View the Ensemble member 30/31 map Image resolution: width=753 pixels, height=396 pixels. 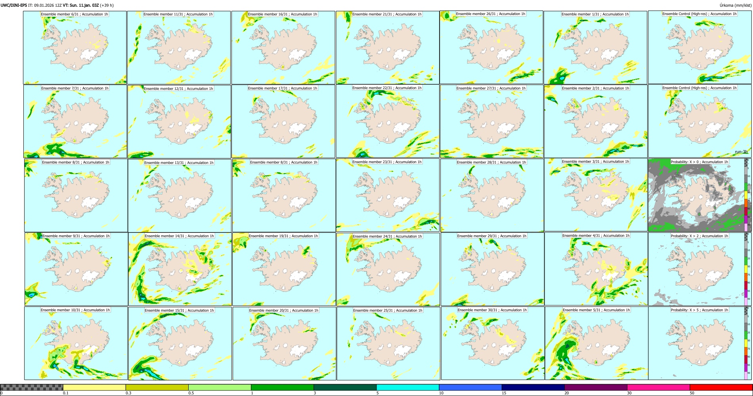pyautogui.click(x=493, y=343)
